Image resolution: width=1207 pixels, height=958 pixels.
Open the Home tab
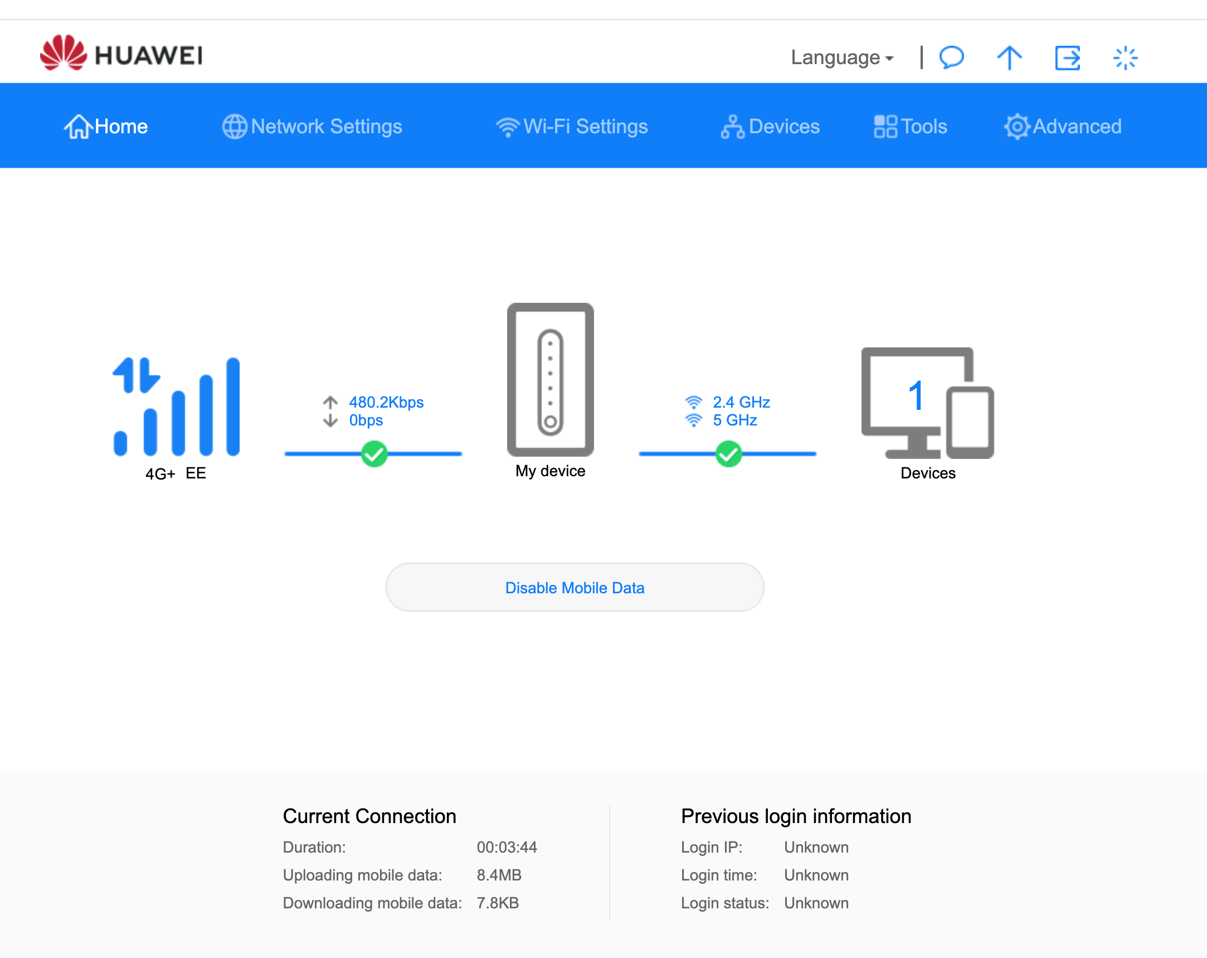[106, 126]
